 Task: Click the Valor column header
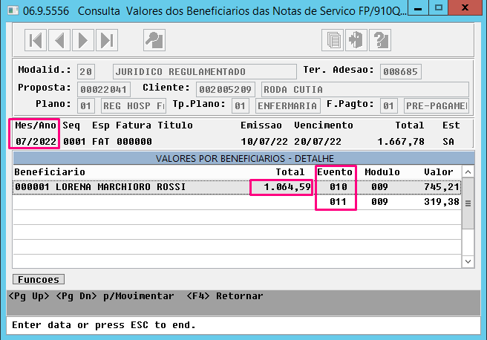pyautogui.click(x=439, y=172)
